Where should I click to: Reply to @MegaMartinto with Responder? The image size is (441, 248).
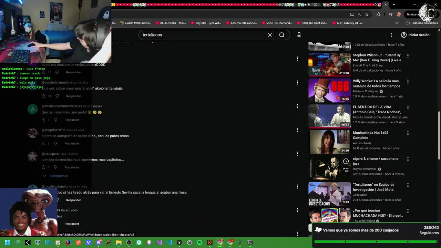[72, 143]
